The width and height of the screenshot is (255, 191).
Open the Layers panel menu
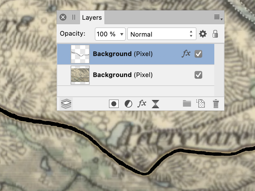[x=217, y=17]
